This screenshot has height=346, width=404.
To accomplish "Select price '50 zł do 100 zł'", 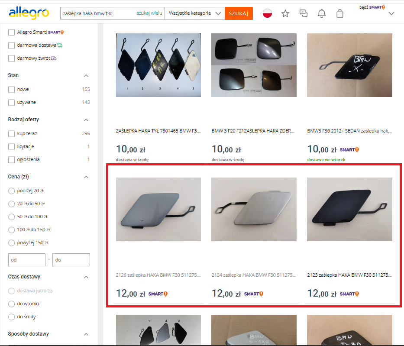I will point(11,217).
